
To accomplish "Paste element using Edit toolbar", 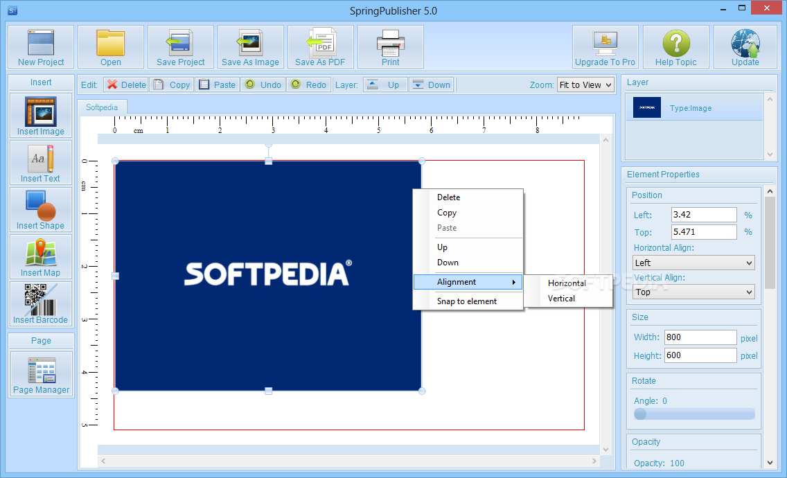I will [217, 85].
